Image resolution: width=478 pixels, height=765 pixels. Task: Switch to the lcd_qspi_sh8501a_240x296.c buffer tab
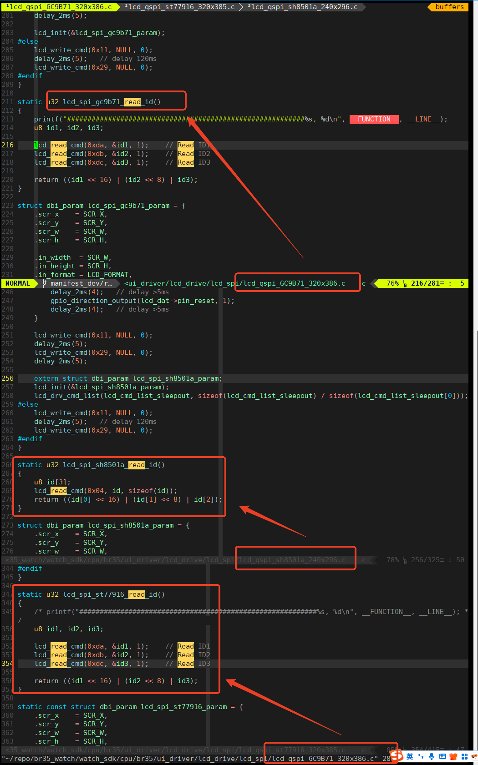pos(303,7)
